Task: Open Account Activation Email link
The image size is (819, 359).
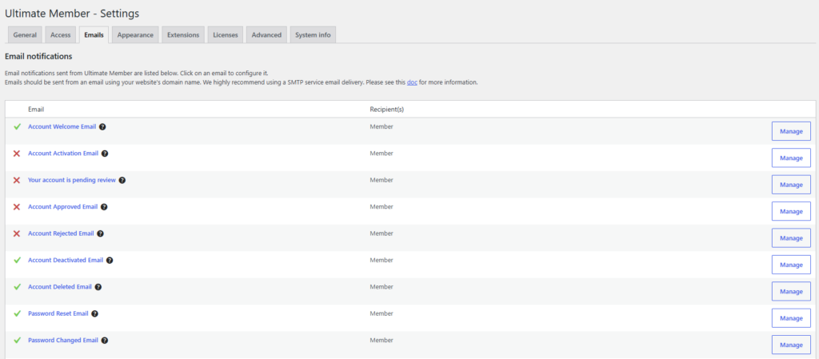Action: (63, 154)
